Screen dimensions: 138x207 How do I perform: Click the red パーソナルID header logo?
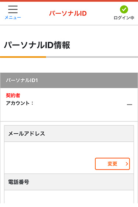68,13
